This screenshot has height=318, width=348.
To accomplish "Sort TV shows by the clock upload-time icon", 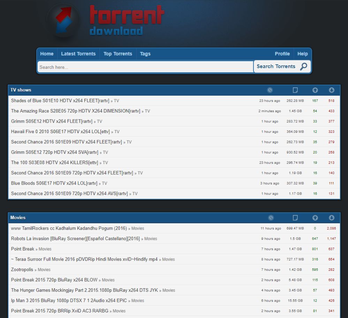I will tap(270, 90).
